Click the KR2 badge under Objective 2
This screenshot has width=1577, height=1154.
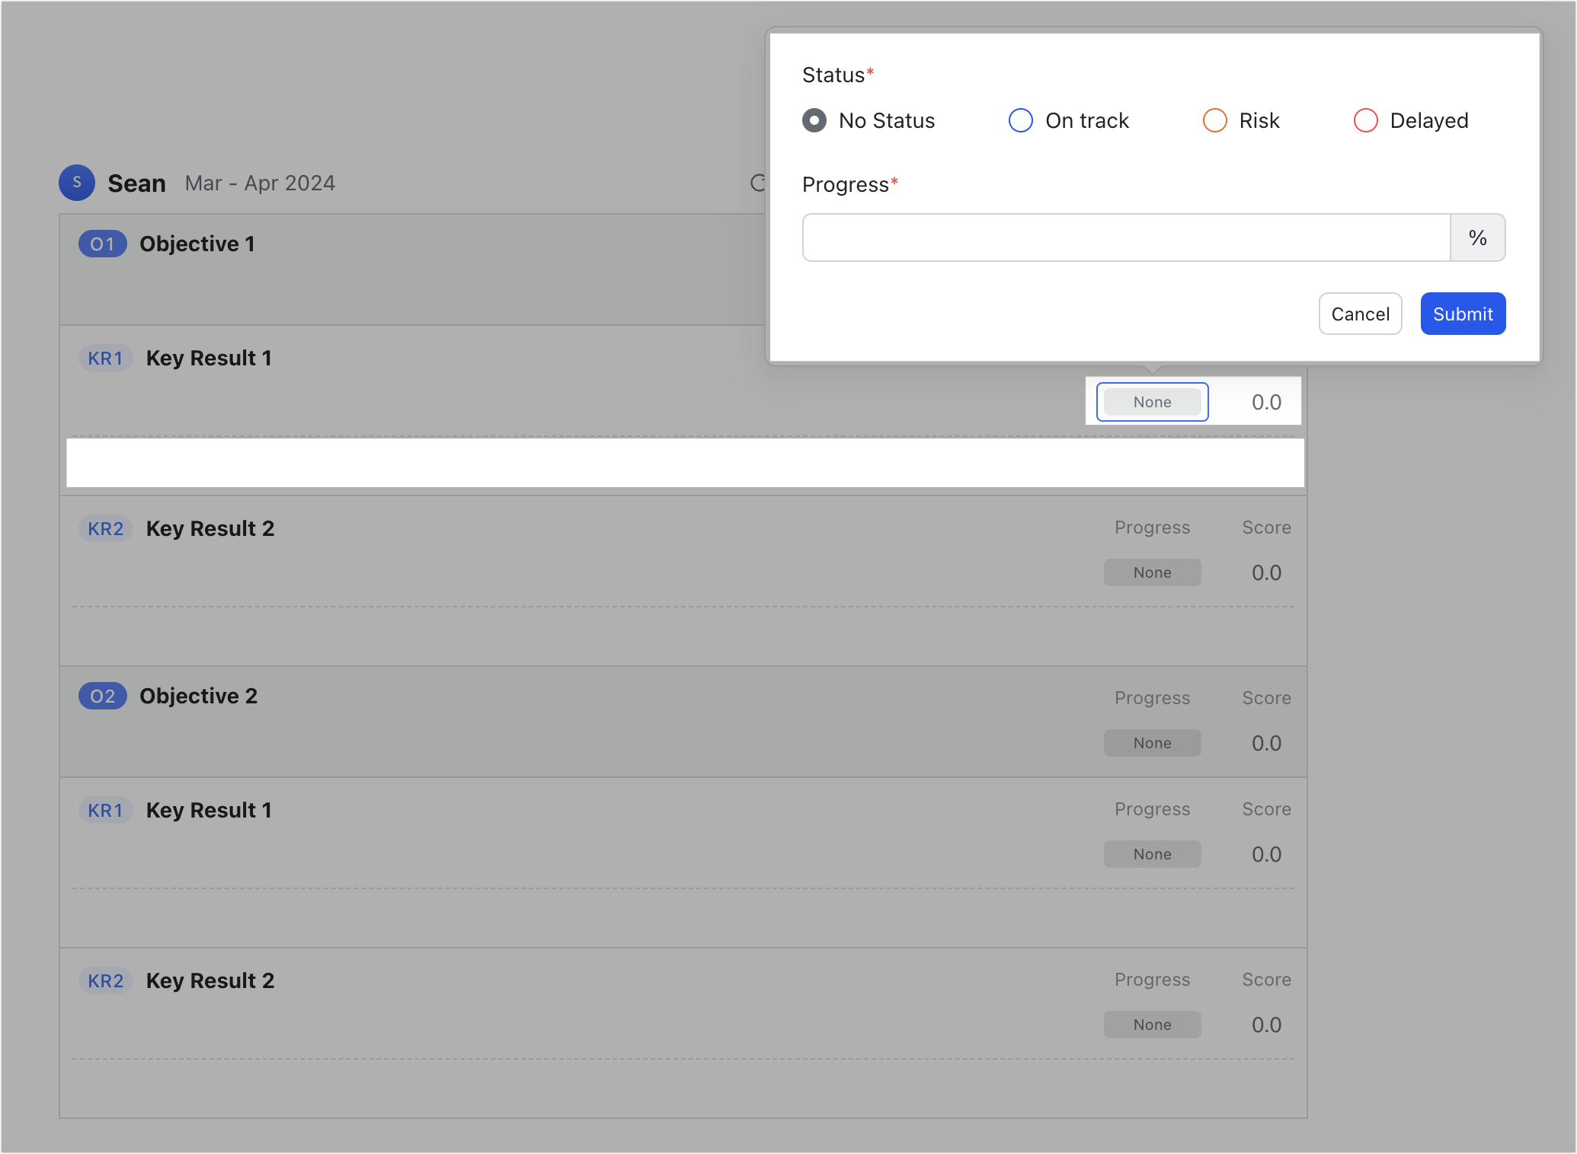coord(105,980)
